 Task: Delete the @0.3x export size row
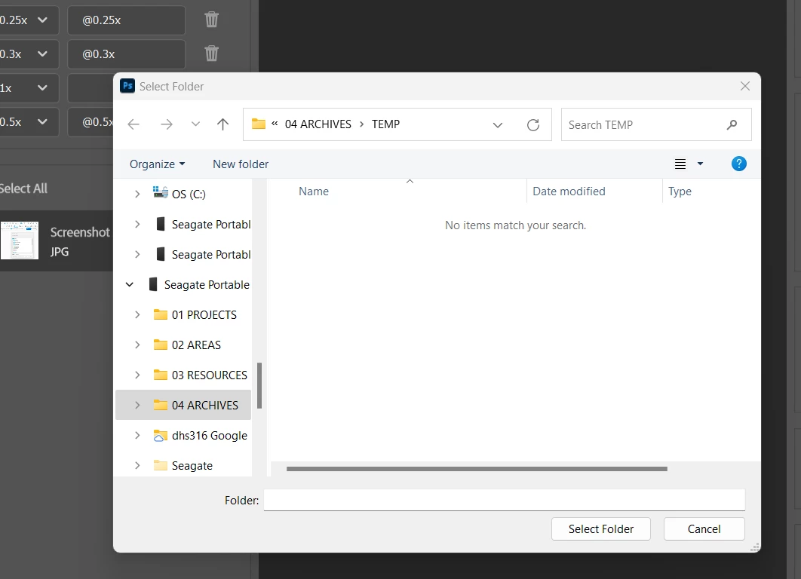click(x=211, y=54)
